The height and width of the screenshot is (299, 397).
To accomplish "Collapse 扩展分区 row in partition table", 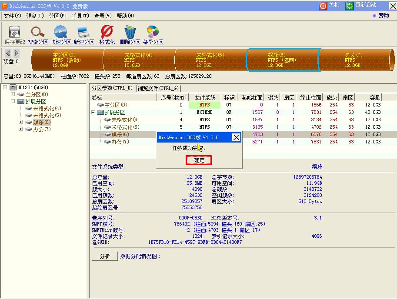I will tap(93, 112).
